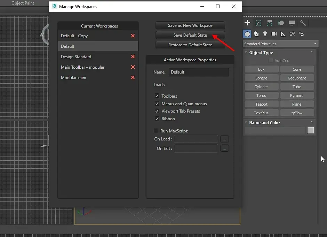
Task: Switch to the Object Paint tab
Action: (23, 3)
